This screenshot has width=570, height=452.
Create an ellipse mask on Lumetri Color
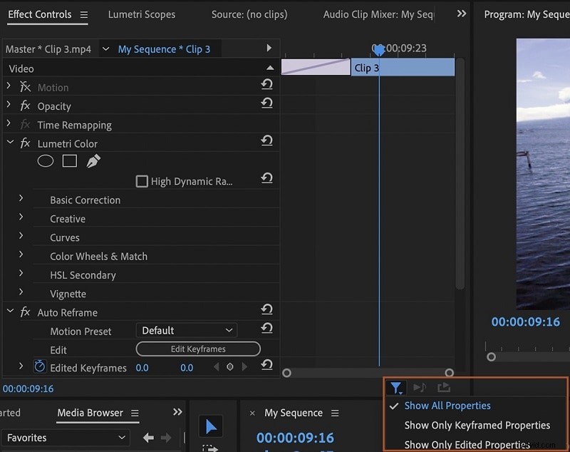[45, 161]
